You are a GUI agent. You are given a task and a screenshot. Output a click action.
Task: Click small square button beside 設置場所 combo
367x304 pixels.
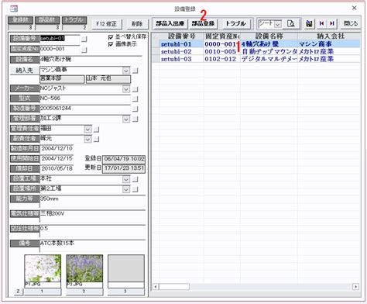(135, 189)
